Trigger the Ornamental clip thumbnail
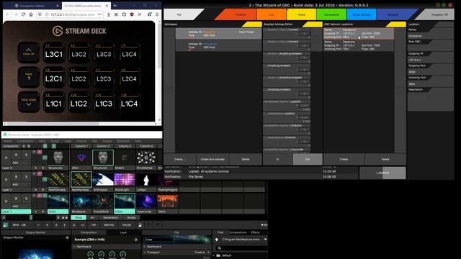This screenshot has width=461, height=259. [x=146, y=158]
